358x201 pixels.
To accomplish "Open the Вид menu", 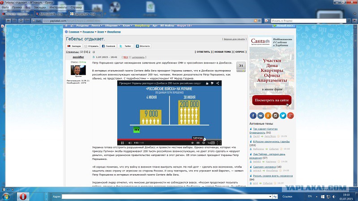I will tap(28, 7).
